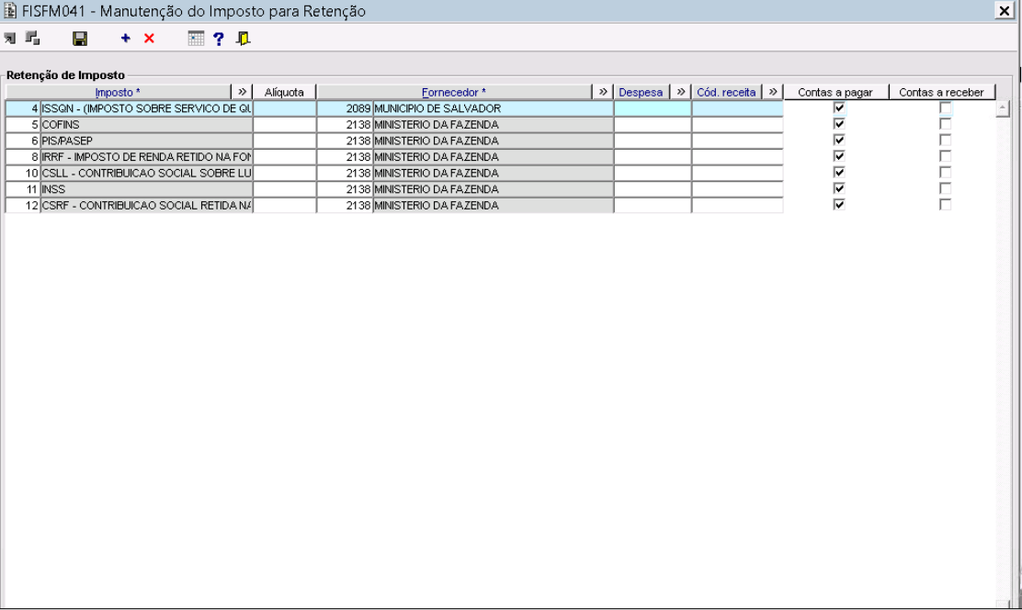Click the Fornecedor column header link
The height and width of the screenshot is (610, 1022).
tap(454, 93)
